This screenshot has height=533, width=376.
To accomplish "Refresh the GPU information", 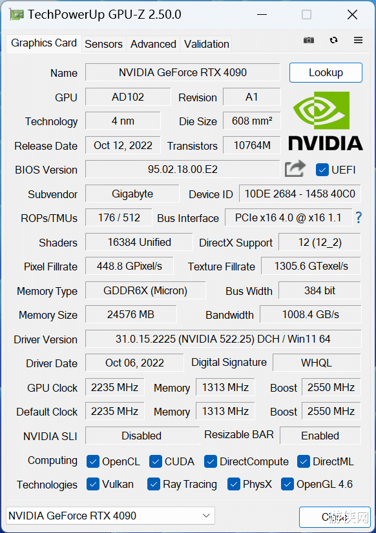I will coord(333,40).
